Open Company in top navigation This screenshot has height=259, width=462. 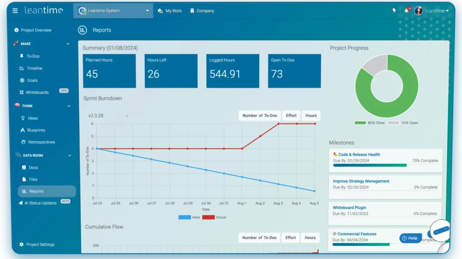coord(202,11)
